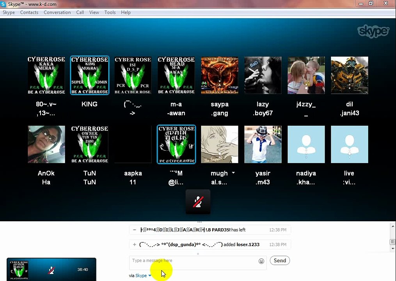Open the Contacts menu

click(29, 12)
